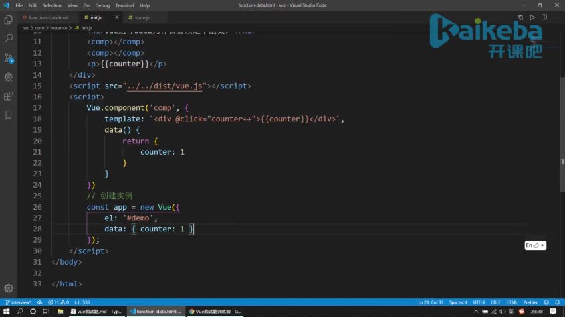Open the Debug menu
The image size is (565, 317).
pyautogui.click(x=102, y=5)
